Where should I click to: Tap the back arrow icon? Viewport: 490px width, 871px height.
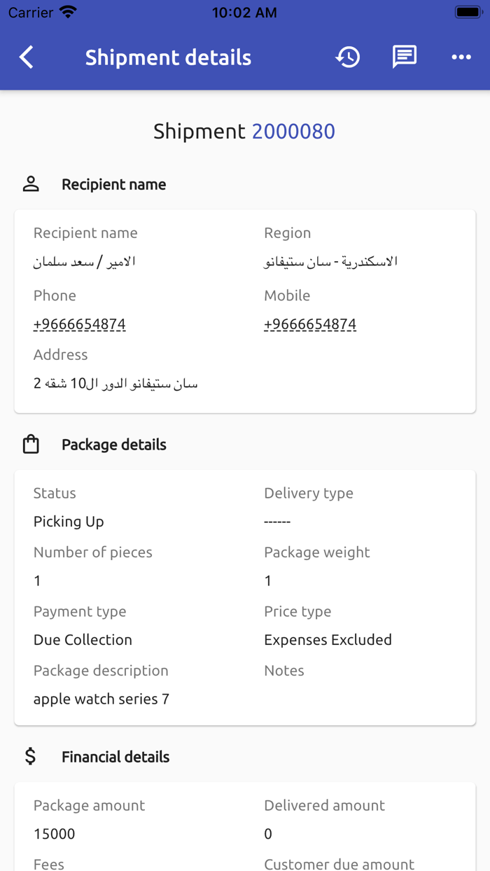[27, 57]
